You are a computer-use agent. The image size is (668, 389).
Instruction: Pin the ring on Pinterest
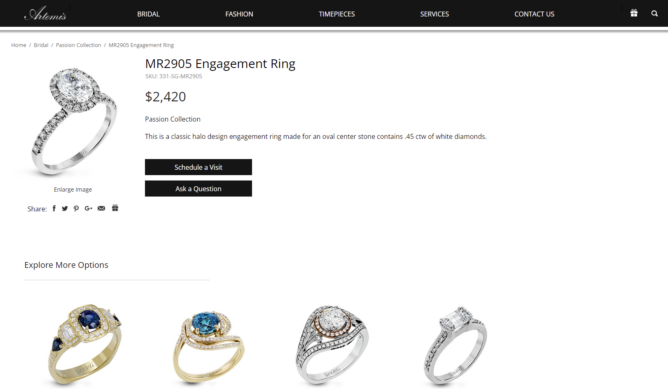click(x=76, y=209)
